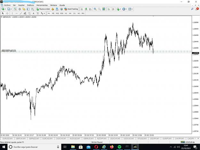Select the crosshair tool
This screenshot has height=150, width=200.
[7, 13]
